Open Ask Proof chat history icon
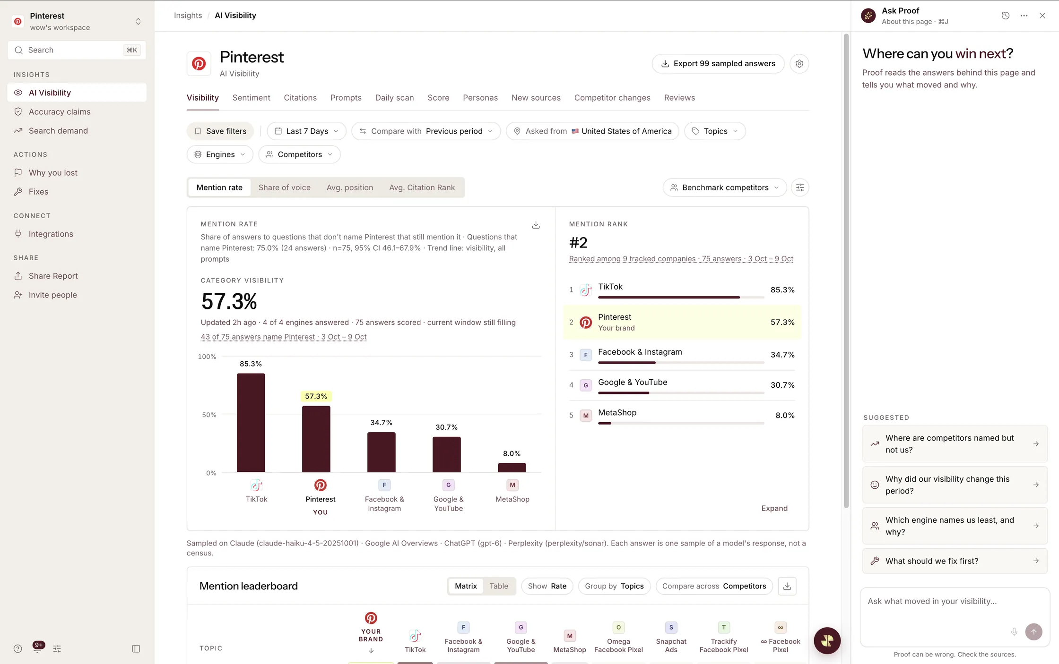 (x=1006, y=16)
